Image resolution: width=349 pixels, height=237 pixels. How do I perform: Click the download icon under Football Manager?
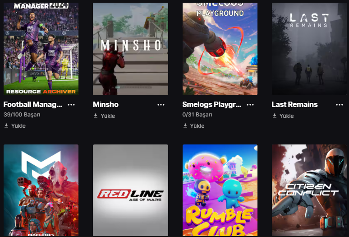(x=6, y=125)
